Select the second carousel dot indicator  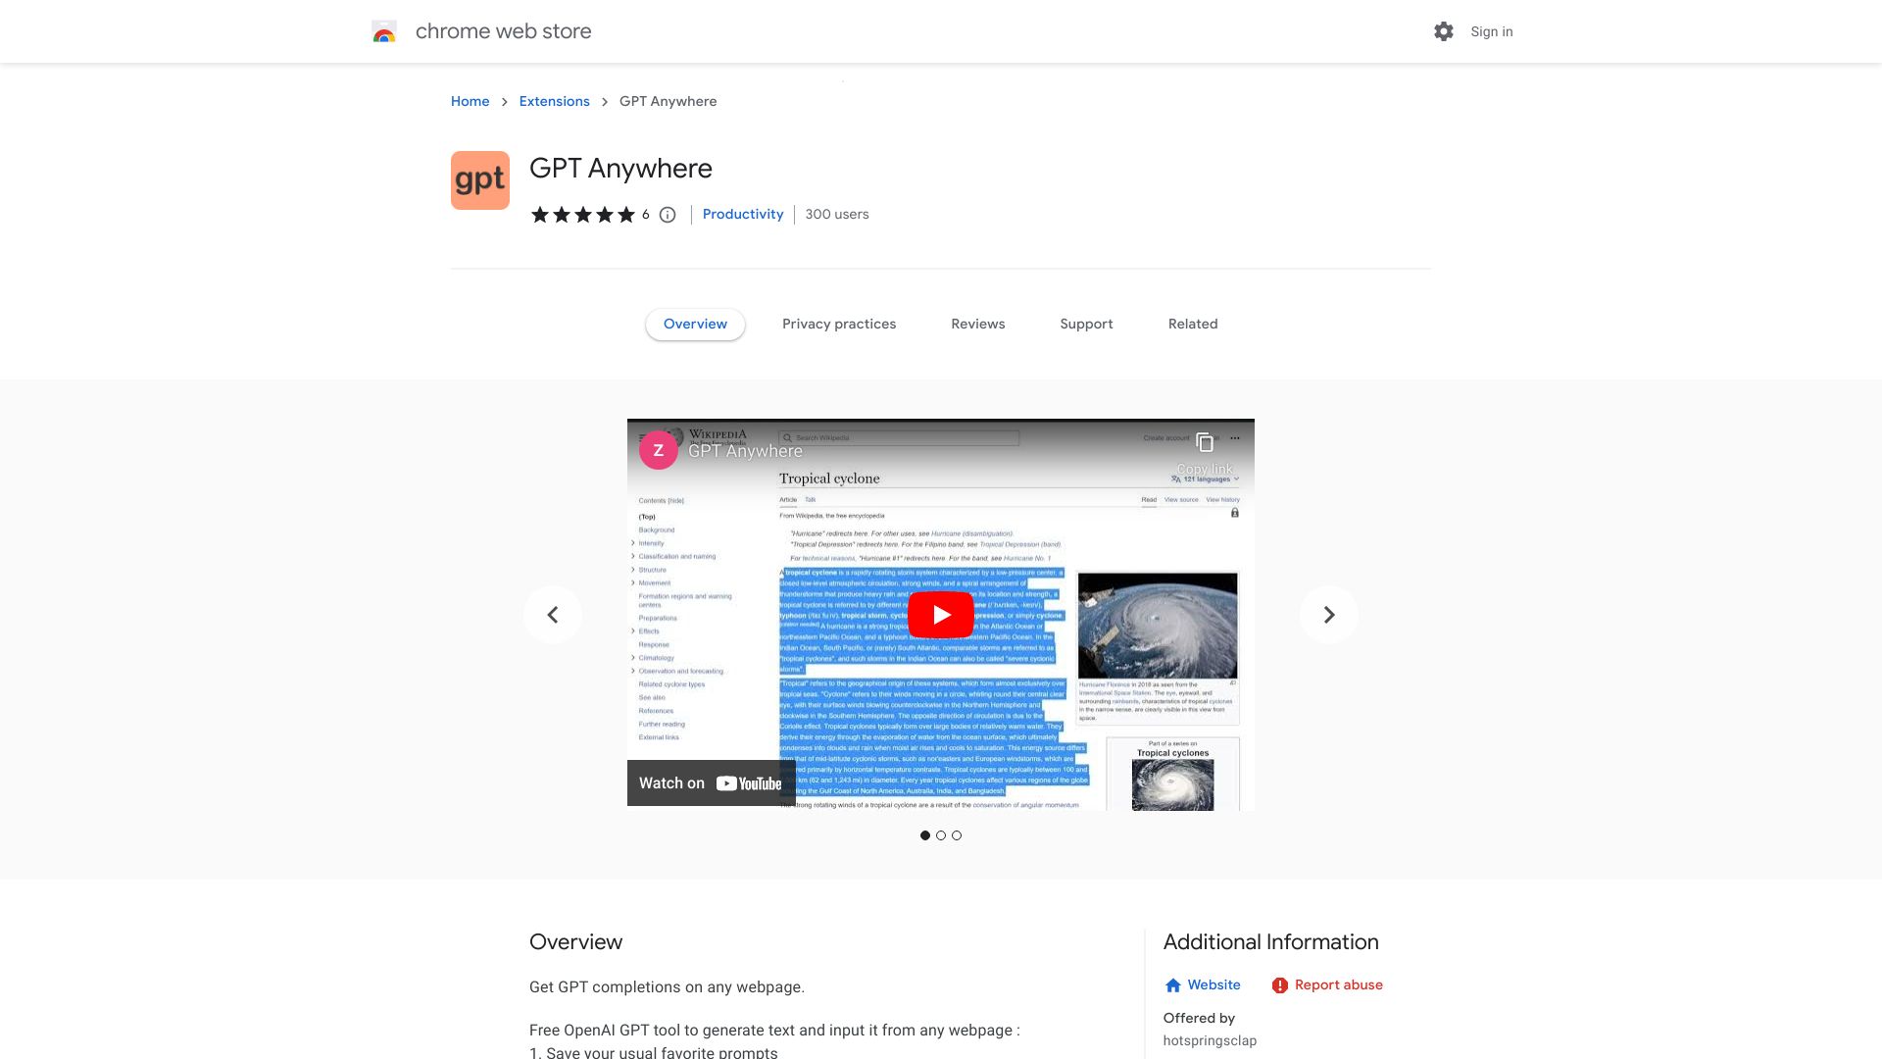pyautogui.click(x=941, y=835)
